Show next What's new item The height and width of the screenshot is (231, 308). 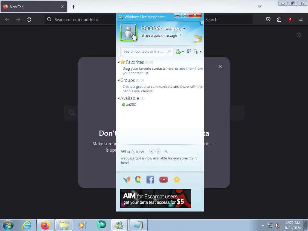(x=158, y=151)
